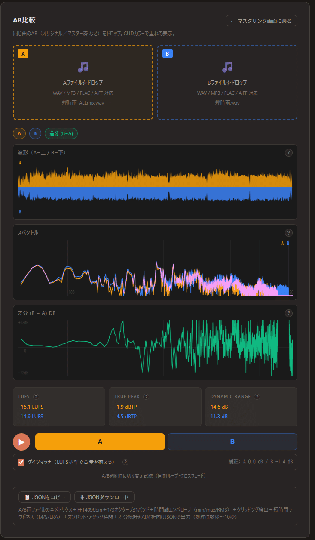Viewport: 315px width, 540px height.
Task: Switch listening to track A
Action: 100,441
